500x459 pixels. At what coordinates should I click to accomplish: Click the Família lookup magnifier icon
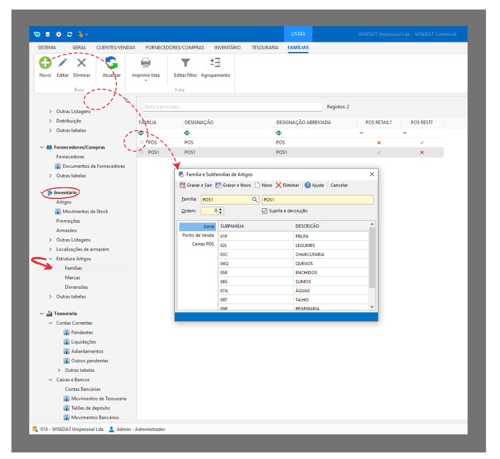click(255, 200)
